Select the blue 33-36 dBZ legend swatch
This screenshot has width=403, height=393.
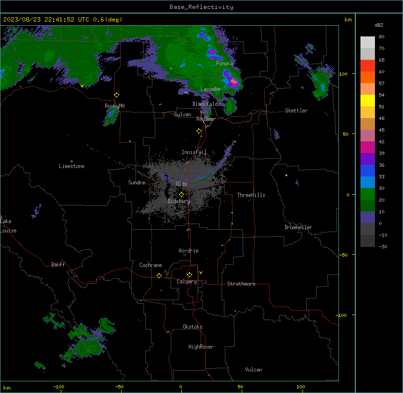(x=367, y=170)
